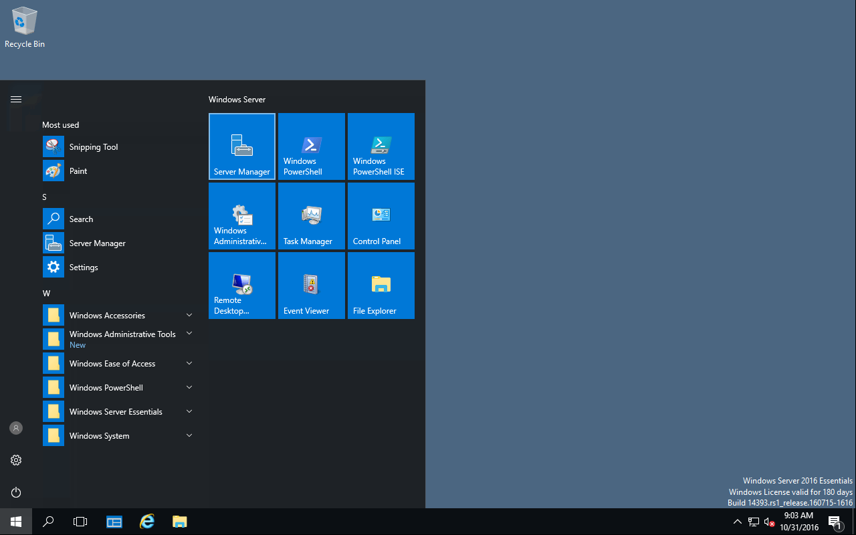The height and width of the screenshot is (535, 856).
Task: Open Server Manager from the taskbar
Action: (x=114, y=522)
